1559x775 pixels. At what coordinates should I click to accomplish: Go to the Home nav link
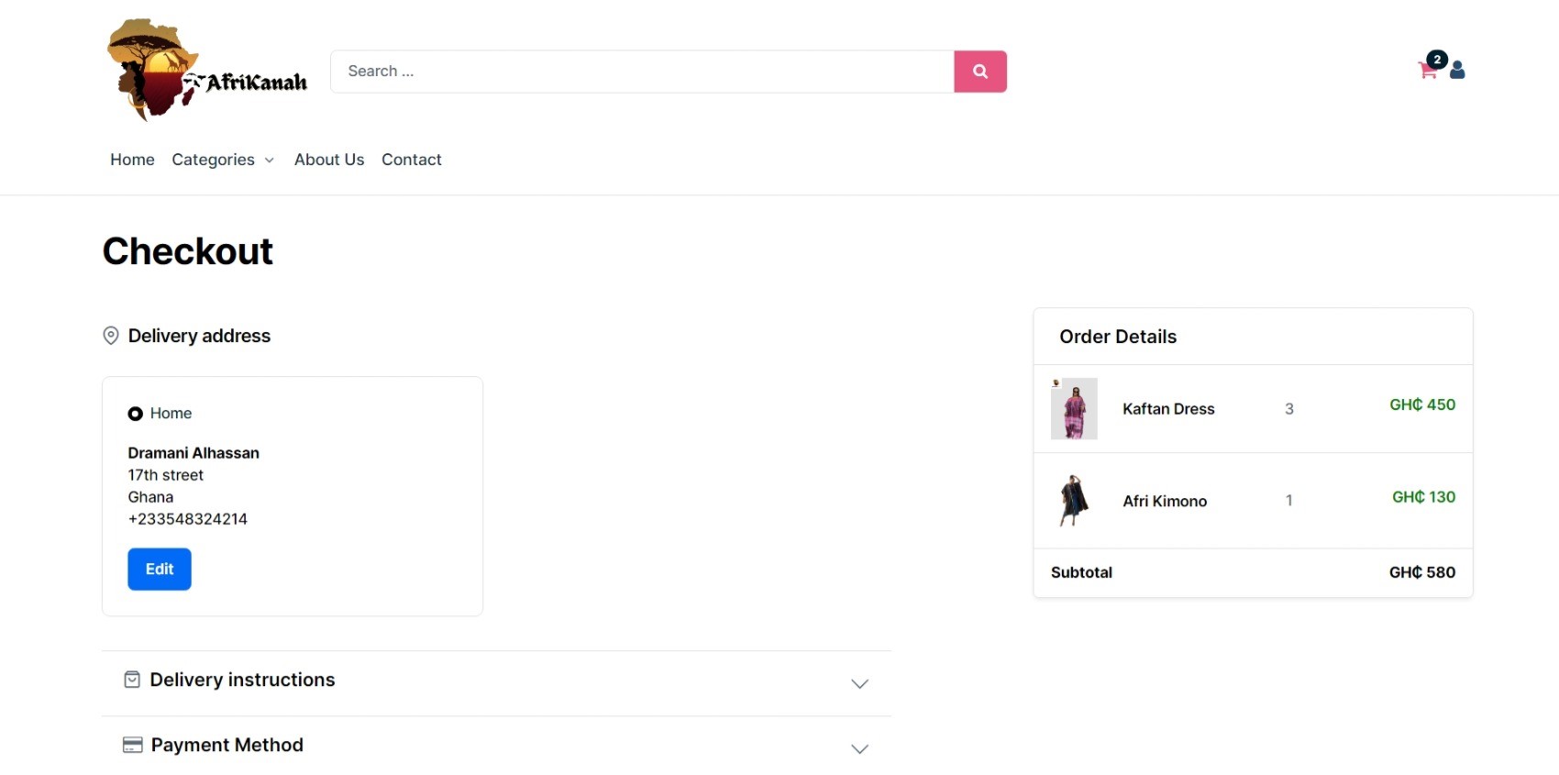pos(132,160)
